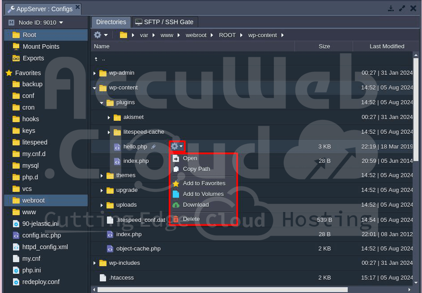Screen dimensions: 422x293
Task: Open the toolbar gear menu left of breadcrumb
Action: click(100, 35)
